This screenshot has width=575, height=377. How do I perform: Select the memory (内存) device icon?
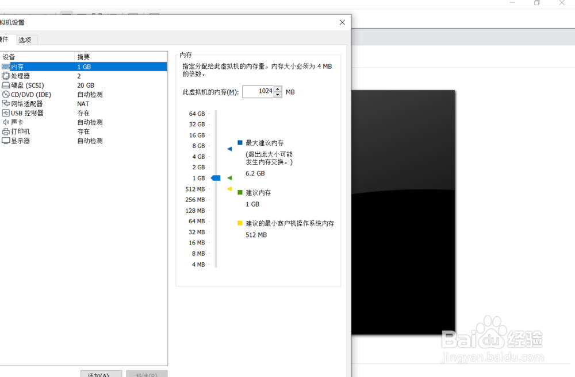[6, 67]
